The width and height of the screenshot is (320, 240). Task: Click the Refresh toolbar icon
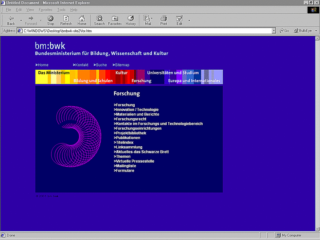click(66, 20)
